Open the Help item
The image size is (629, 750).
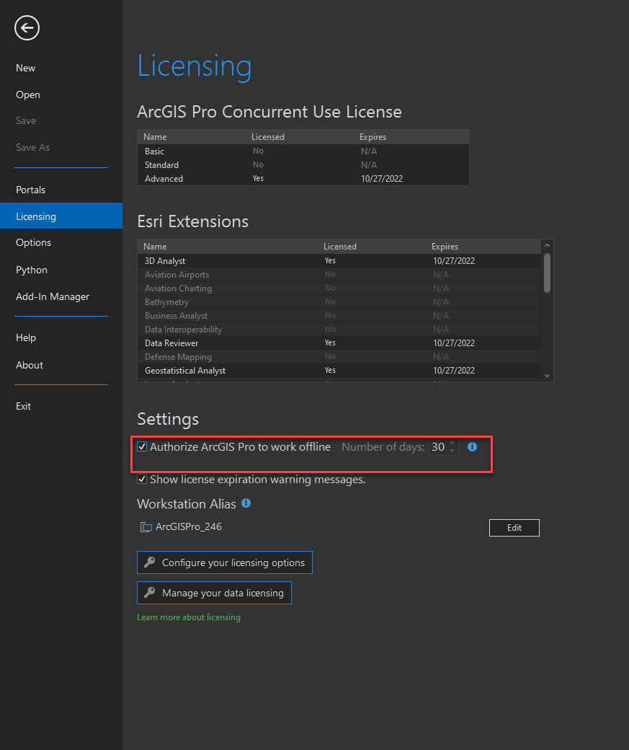click(x=26, y=337)
